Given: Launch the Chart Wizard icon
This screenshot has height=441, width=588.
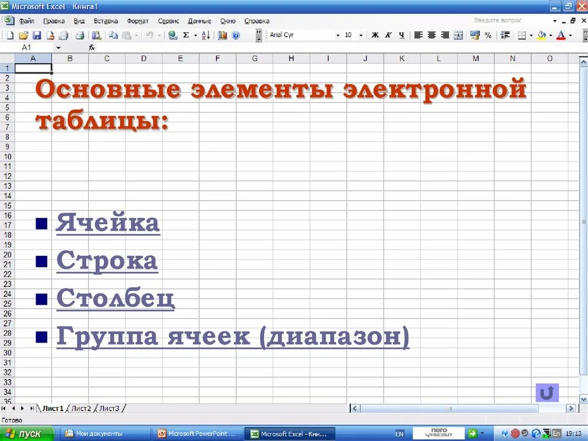Looking at the screenshot, I should tap(222, 35).
